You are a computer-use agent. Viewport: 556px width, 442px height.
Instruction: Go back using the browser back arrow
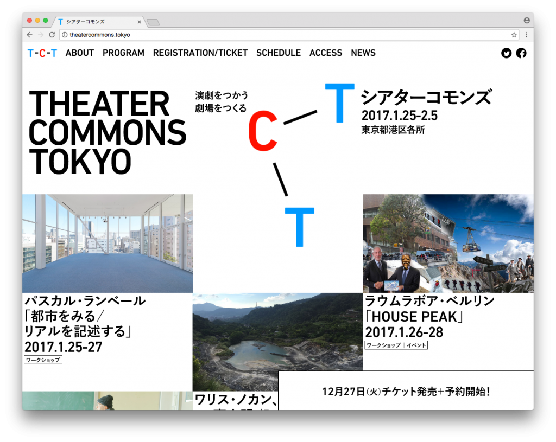[x=30, y=35]
